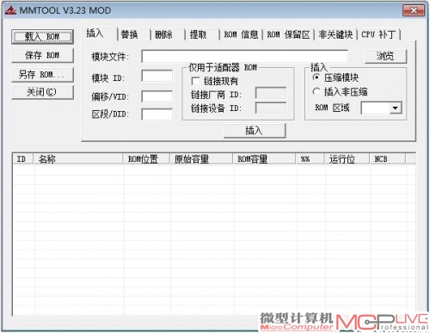Click the 模块文件 path field
430x333 pixels.
click(x=245, y=56)
